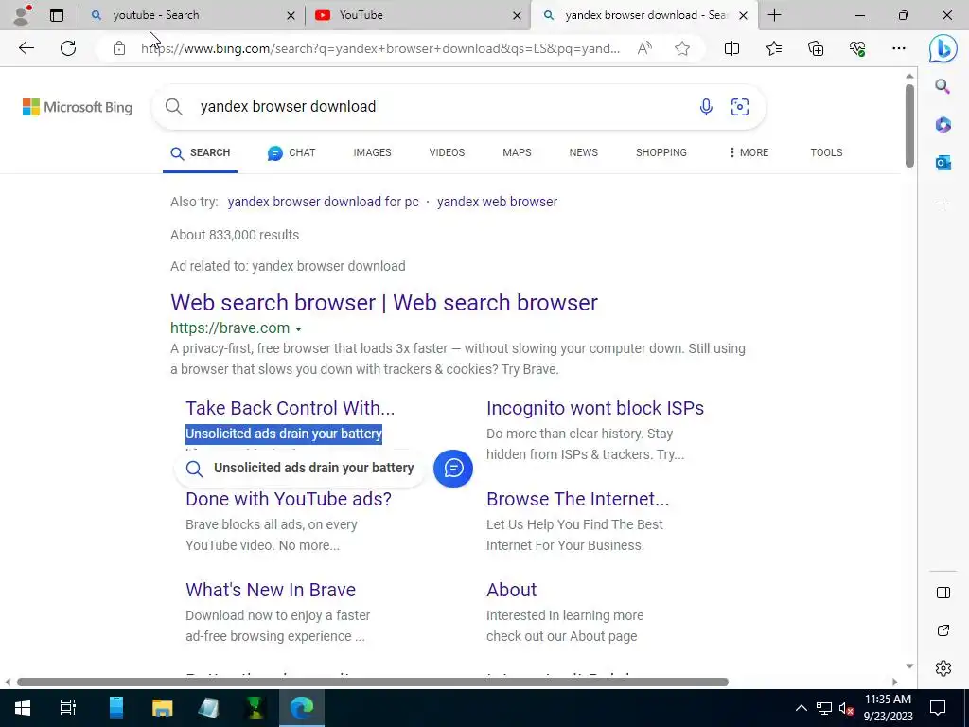Open a new tab

pyautogui.click(x=774, y=15)
